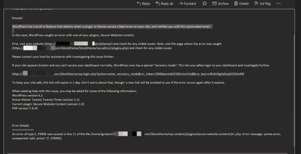The width and height of the screenshot is (301, 154).
Task: Click the Set flag icon
Action: coord(256,4)
